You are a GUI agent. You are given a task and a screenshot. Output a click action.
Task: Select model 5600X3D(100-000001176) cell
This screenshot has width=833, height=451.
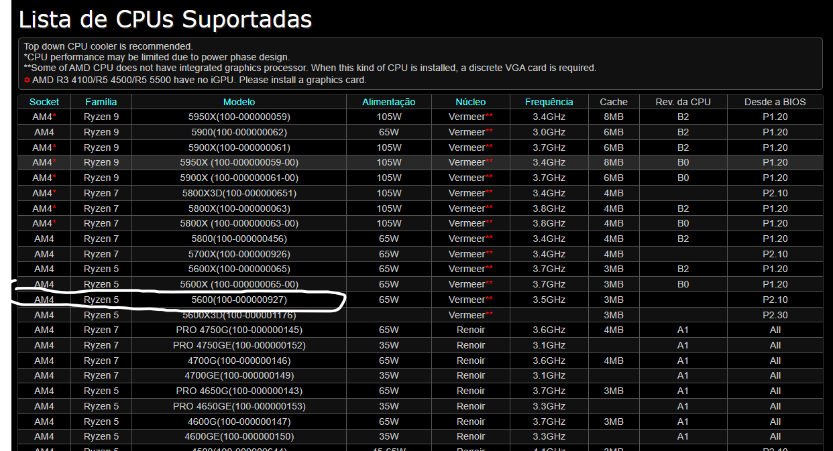coord(239,315)
